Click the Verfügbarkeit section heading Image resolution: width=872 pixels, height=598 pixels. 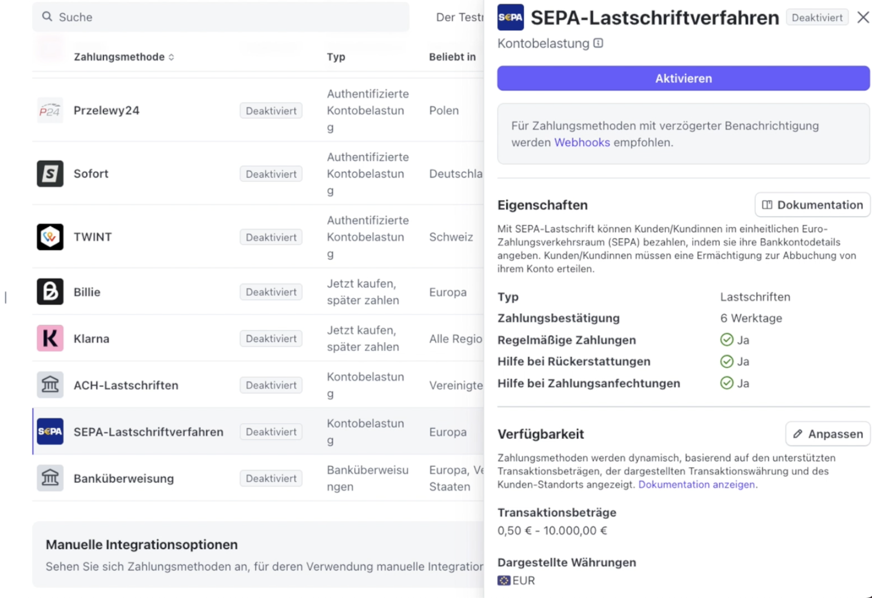coord(541,434)
